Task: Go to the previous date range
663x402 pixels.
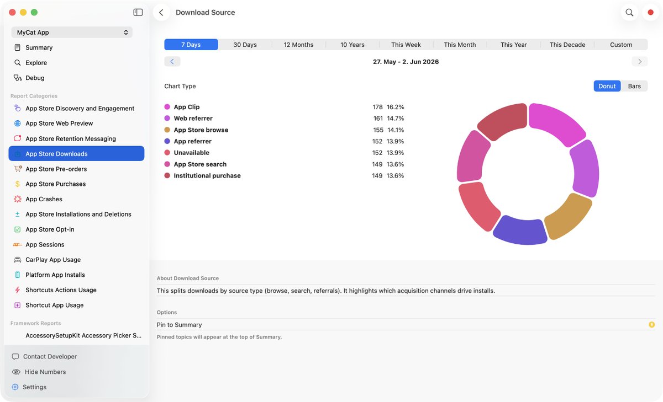Action: 172,62
